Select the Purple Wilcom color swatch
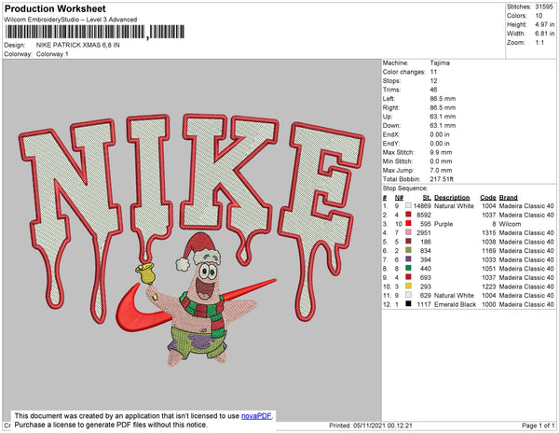 (408, 223)
